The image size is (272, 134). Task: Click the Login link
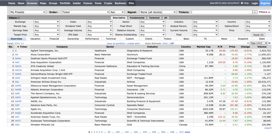pyautogui.click(x=255, y=3)
